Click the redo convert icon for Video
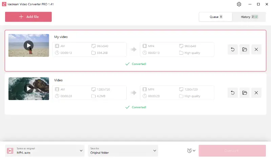271x160 pixels. pos(233,93)
